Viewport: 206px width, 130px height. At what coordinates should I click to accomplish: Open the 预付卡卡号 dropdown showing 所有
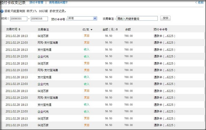click(x=82, y=18)
